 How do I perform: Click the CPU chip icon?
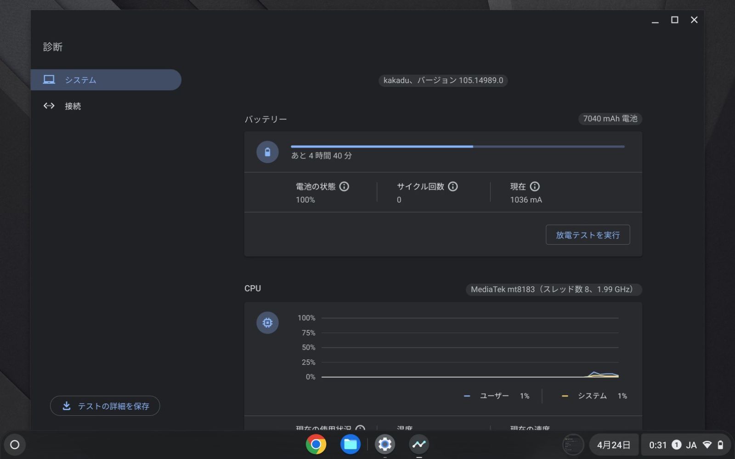[x=267, y=323]
